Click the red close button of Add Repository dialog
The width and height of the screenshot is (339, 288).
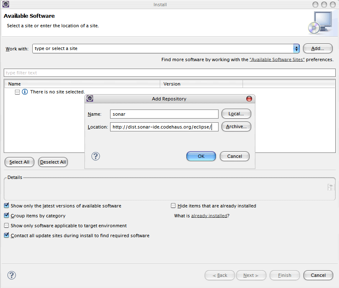[249, 99]
